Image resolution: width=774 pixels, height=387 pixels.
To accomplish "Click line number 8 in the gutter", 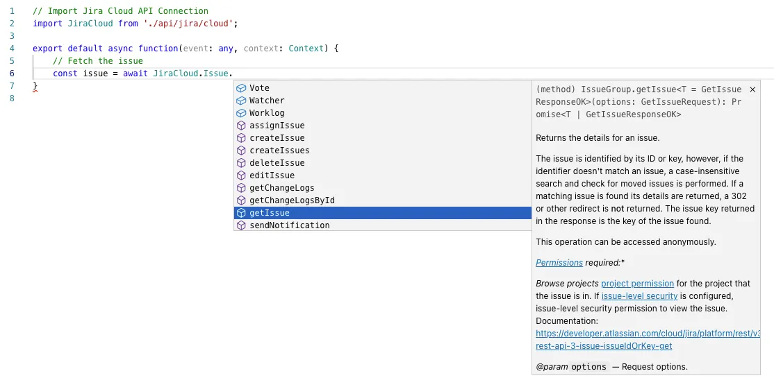I will (12, 98).
